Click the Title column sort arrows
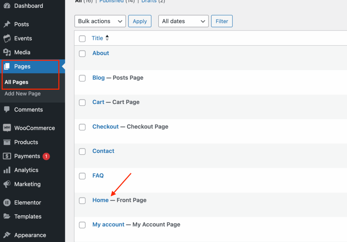This screenshot has height=242, width=347. [x=107, y=38]
